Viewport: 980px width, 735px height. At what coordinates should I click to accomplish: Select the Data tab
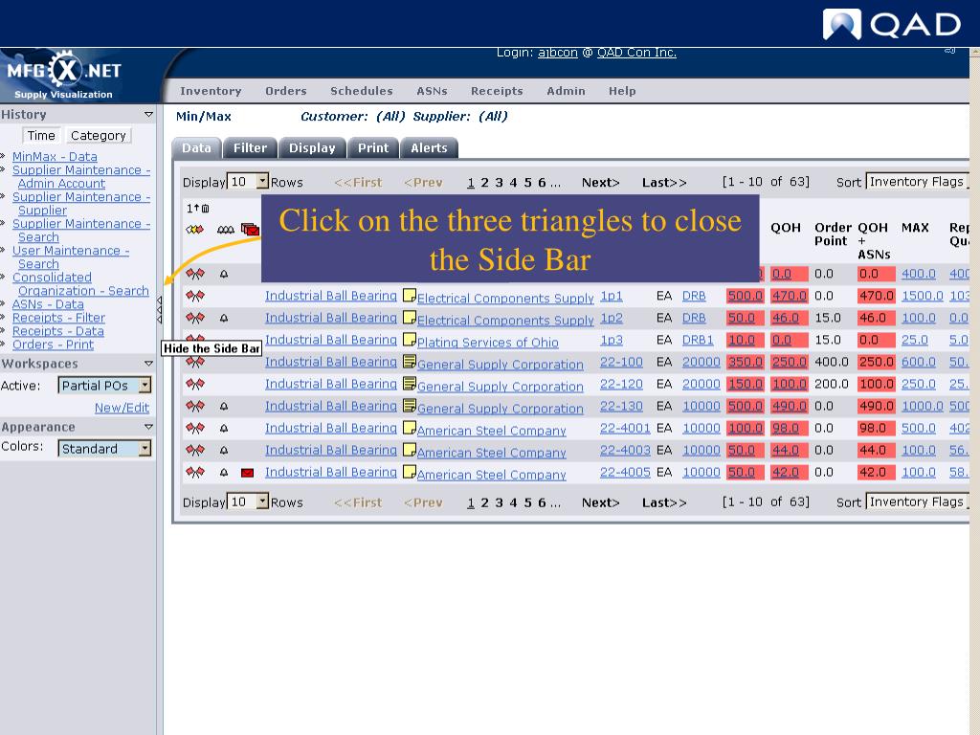point(196,148)
